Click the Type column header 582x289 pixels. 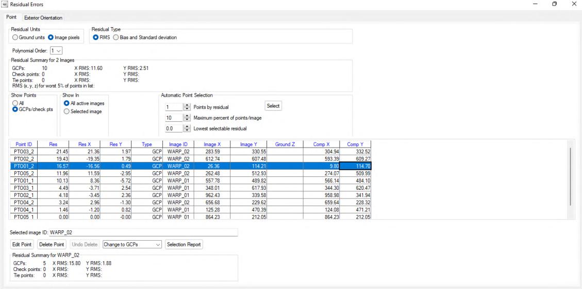(x=147, y=144)
